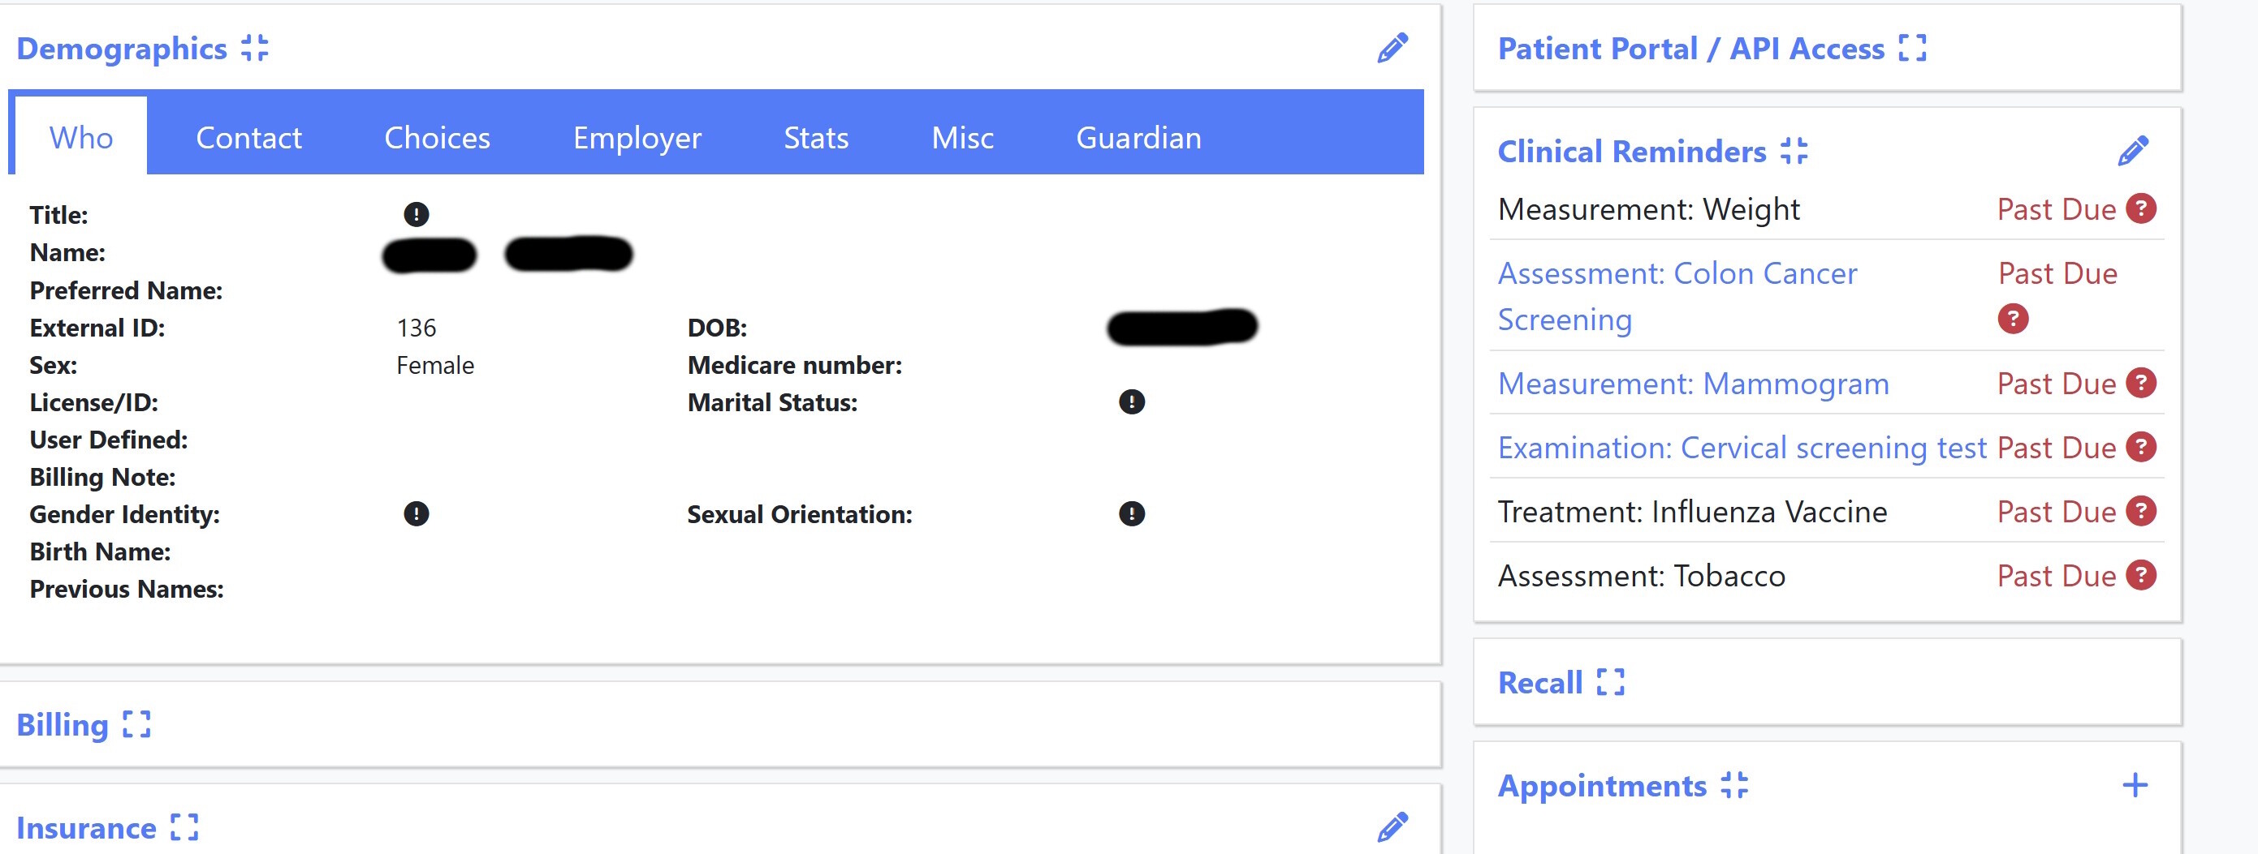Collapse the Clinical Reminders section
Screen dimensions: 2258x854
coord(1794,151)
